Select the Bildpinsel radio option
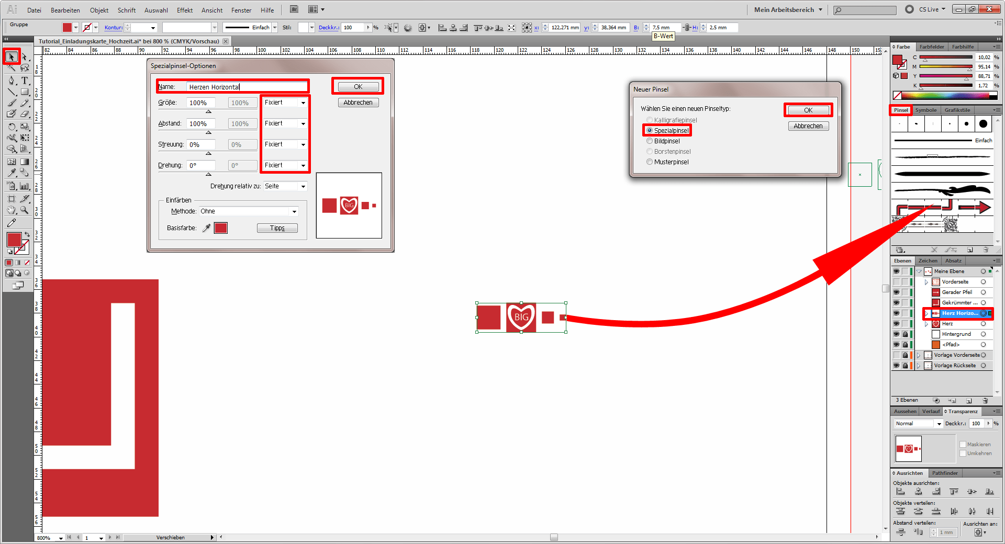The height and width of the screenshot is (544, 1005). [650, 141]
